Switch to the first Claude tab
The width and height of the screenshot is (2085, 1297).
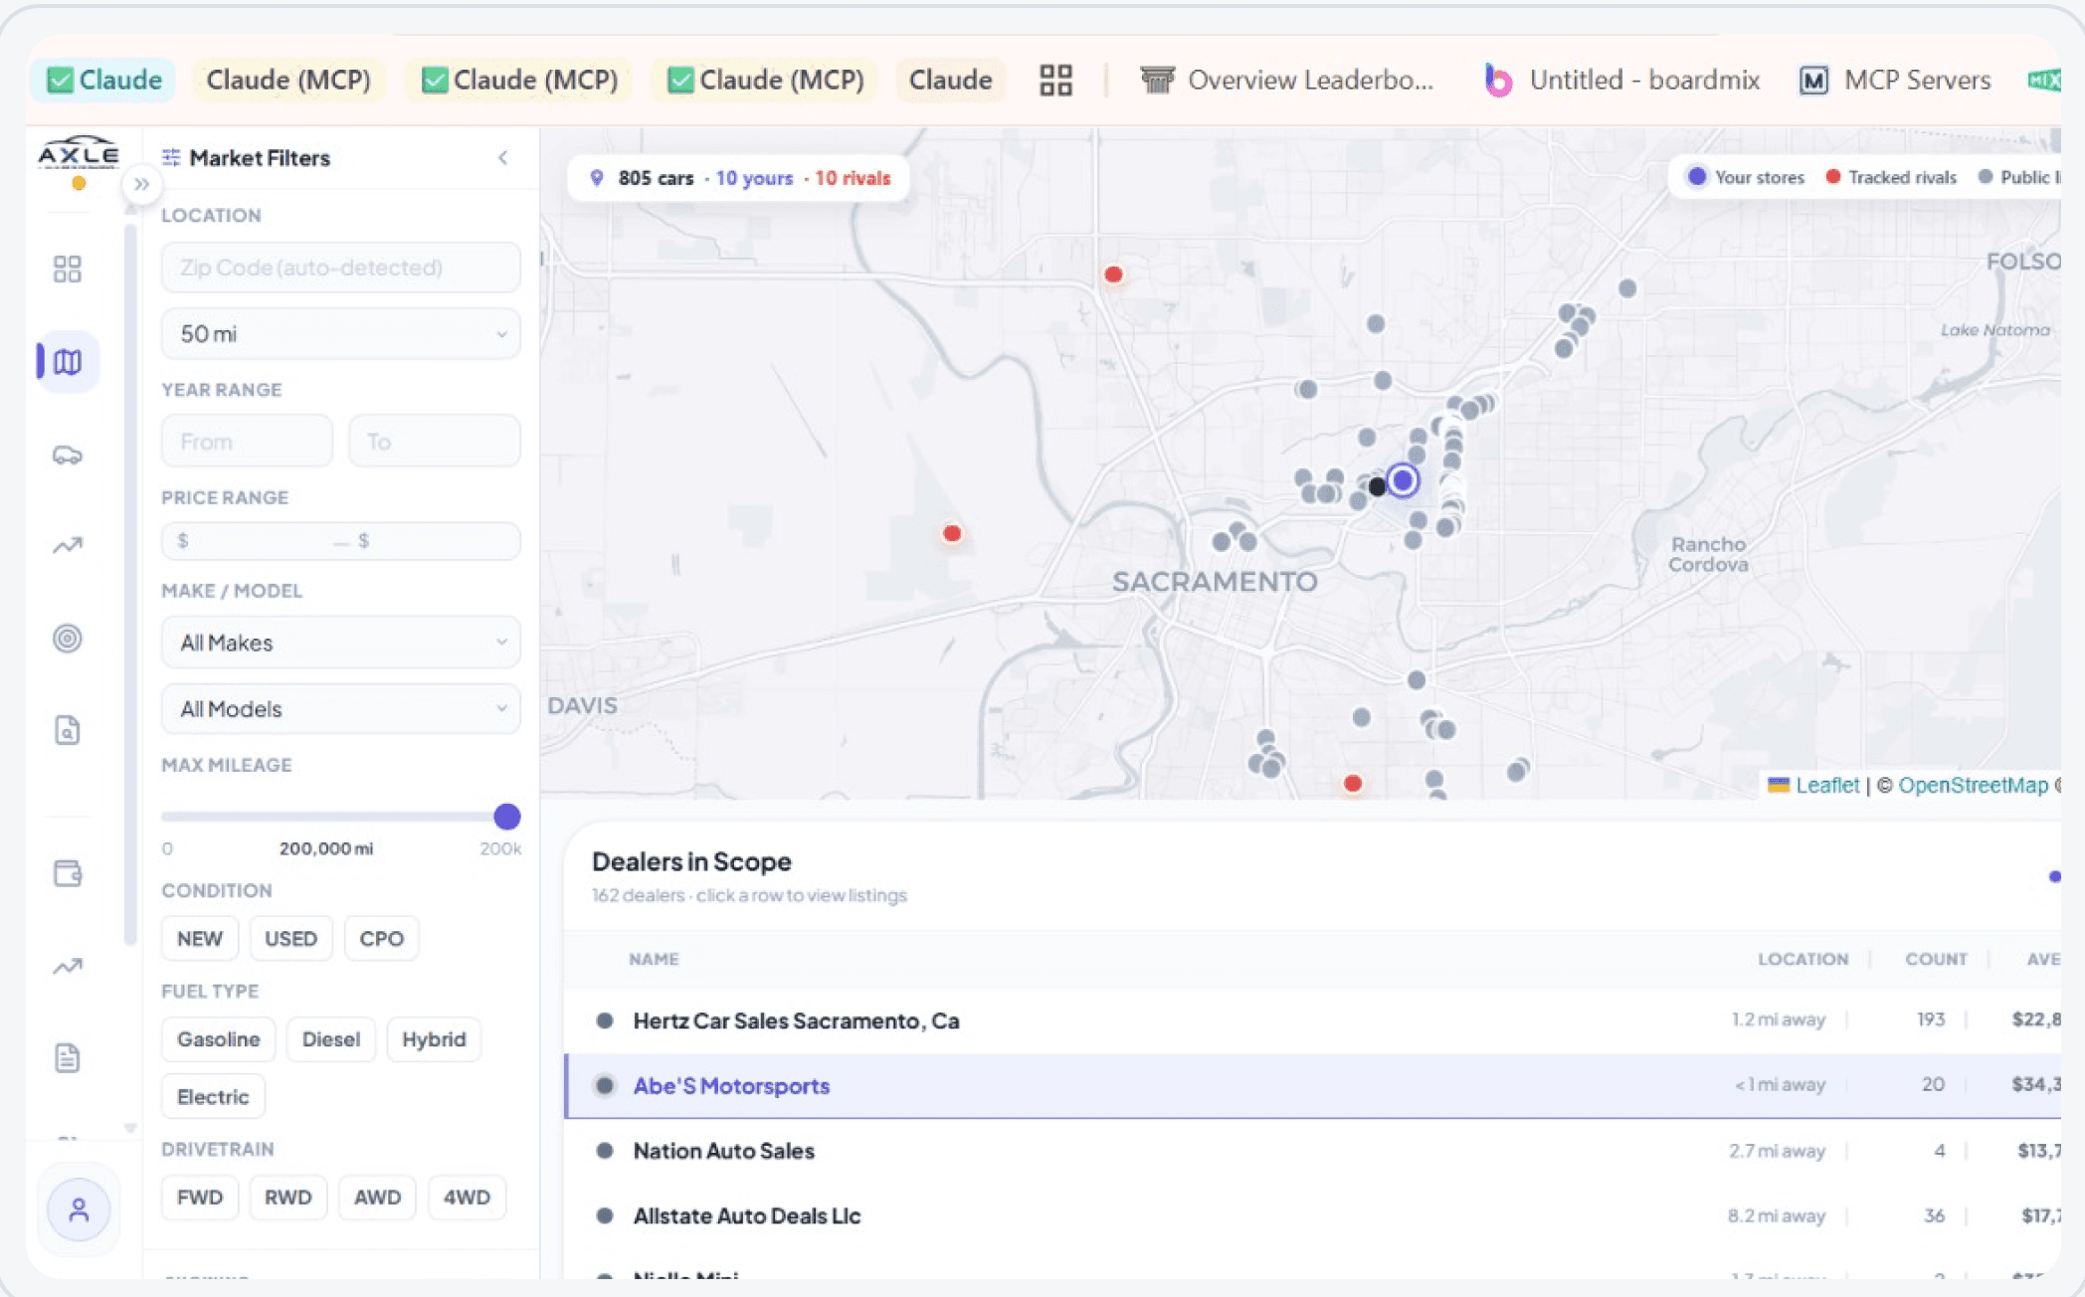pyautogui.click(x=103, y=80)
